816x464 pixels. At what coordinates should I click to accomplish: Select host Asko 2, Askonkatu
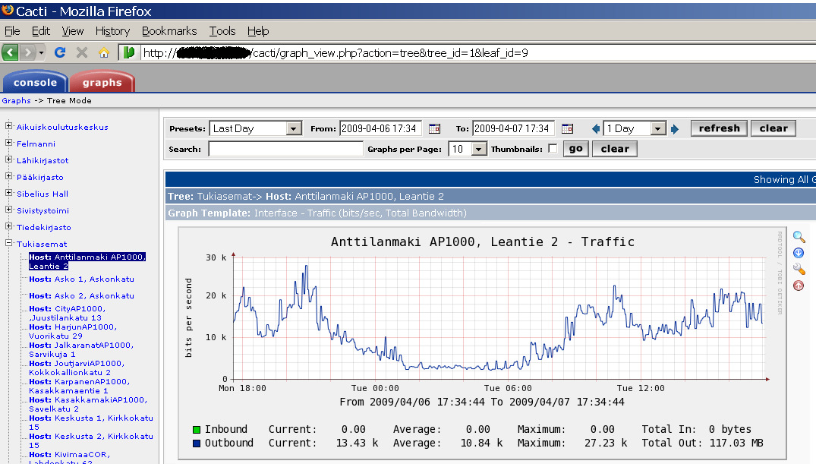(82, 296)
